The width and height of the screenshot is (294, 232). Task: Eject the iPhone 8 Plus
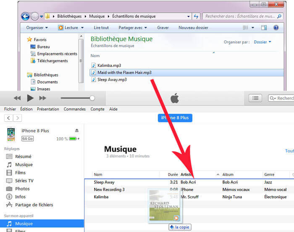[77, 130]
